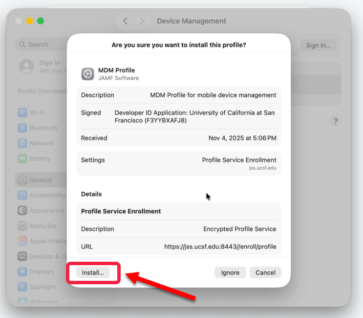Image resolution: width=363 pixels, height=318 pixels.
Task: Go forward with the right chevron
Action: (142, 21)
